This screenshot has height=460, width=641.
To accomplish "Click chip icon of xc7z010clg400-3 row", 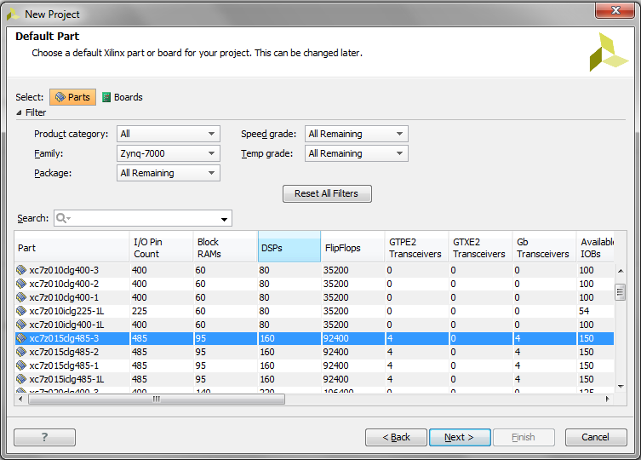I will tap(21, 270).
